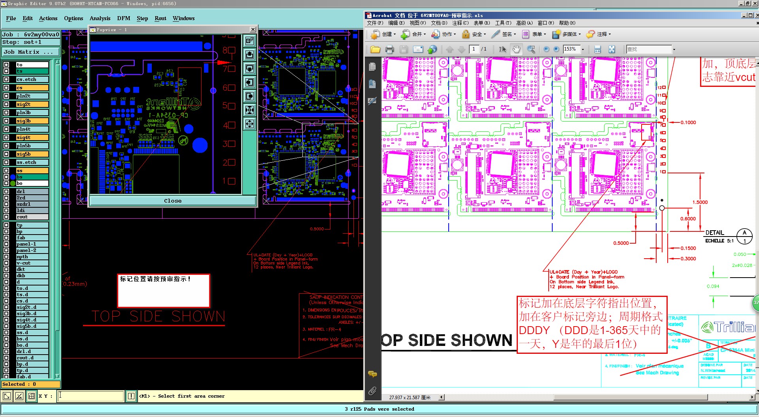Toggle the checkbox for layer 'bo'
759x417 pixels.
(x=6, y=183)
